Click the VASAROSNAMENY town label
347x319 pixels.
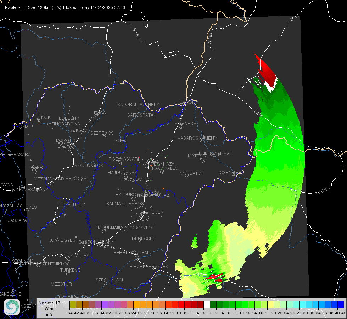[x=197, y=138]
